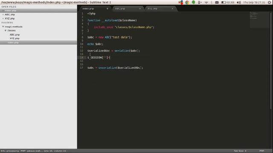The image size is (273, 153).
Task: Place cursor on line 8 'new ABC' code
Action: pyautogui.click(x=104, y=37)
